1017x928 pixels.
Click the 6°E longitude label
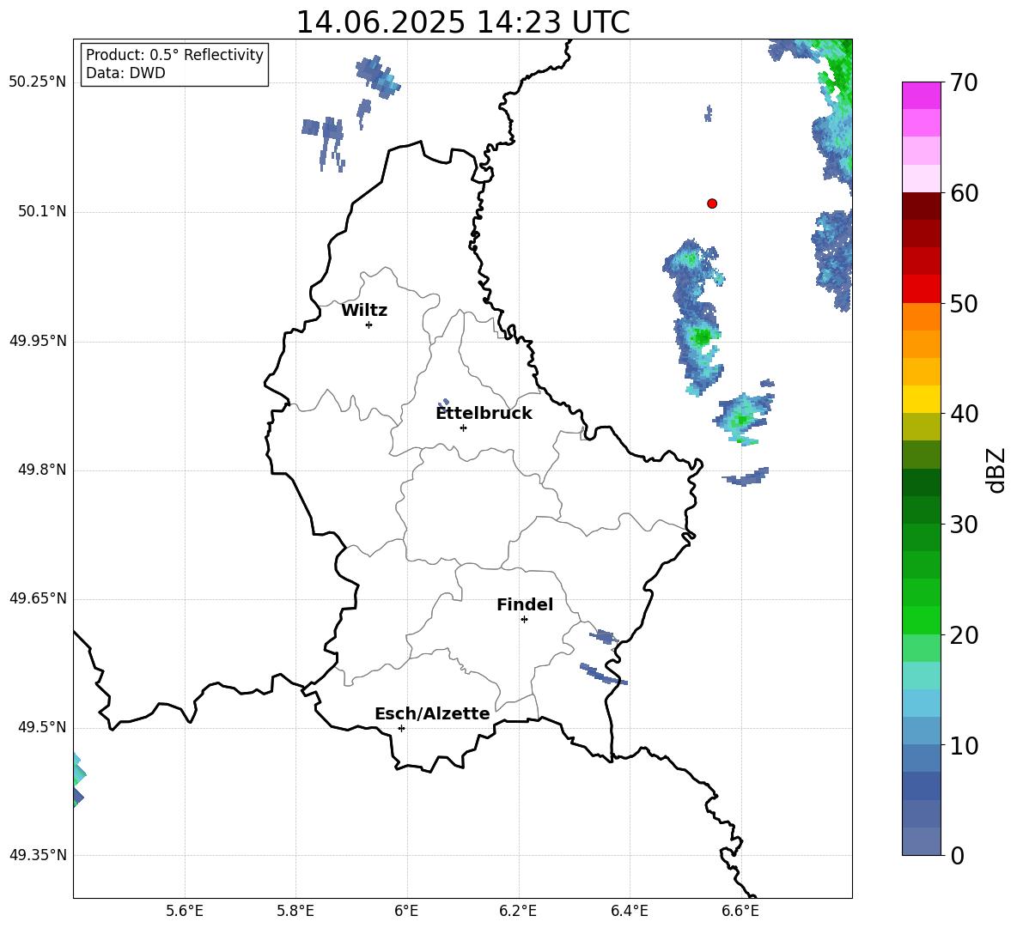pyautogui.click(x=406, y=911)
